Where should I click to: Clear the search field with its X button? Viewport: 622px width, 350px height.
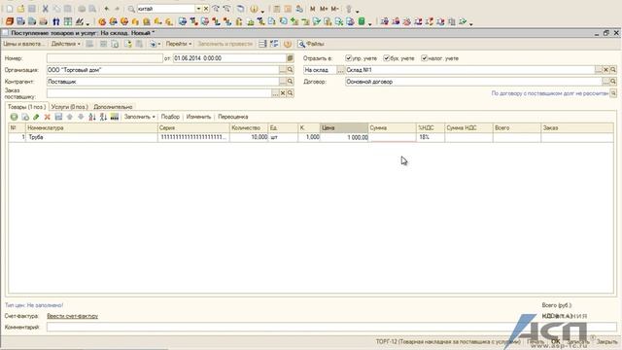click(206, 9)
